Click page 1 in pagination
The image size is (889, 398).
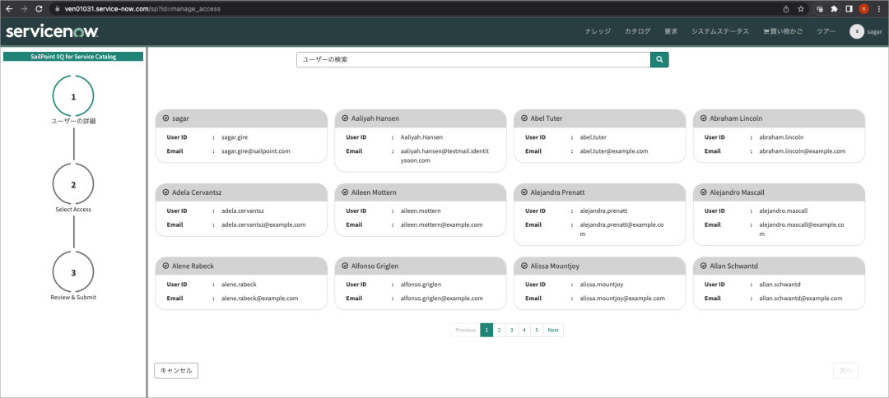coord(486,330)
